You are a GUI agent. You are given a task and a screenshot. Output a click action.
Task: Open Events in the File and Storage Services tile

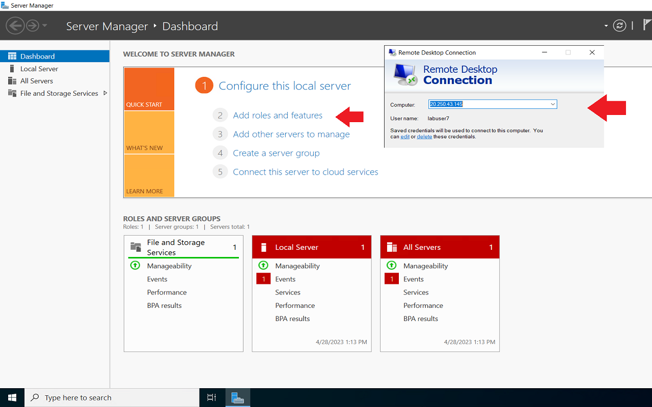click(157, 279)
